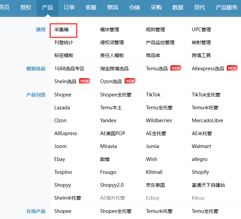Select 数据 in the top navigation

click(x=178, y=7)
